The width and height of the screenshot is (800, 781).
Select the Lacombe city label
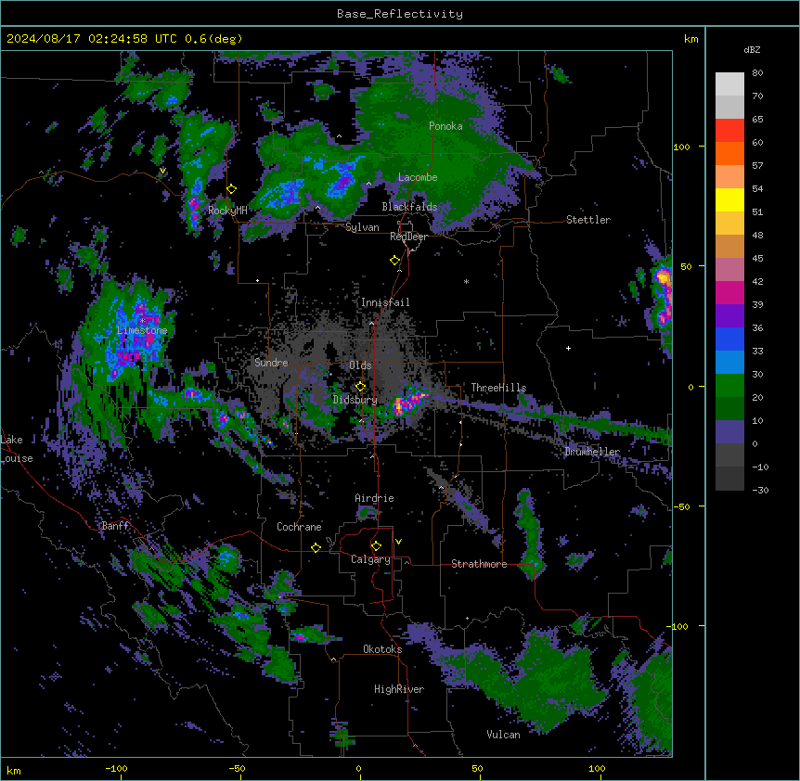pyautogui.click(x=418, y=177)
